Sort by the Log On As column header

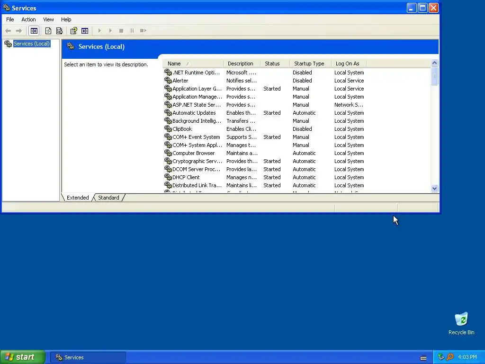[x=349, y=64]
